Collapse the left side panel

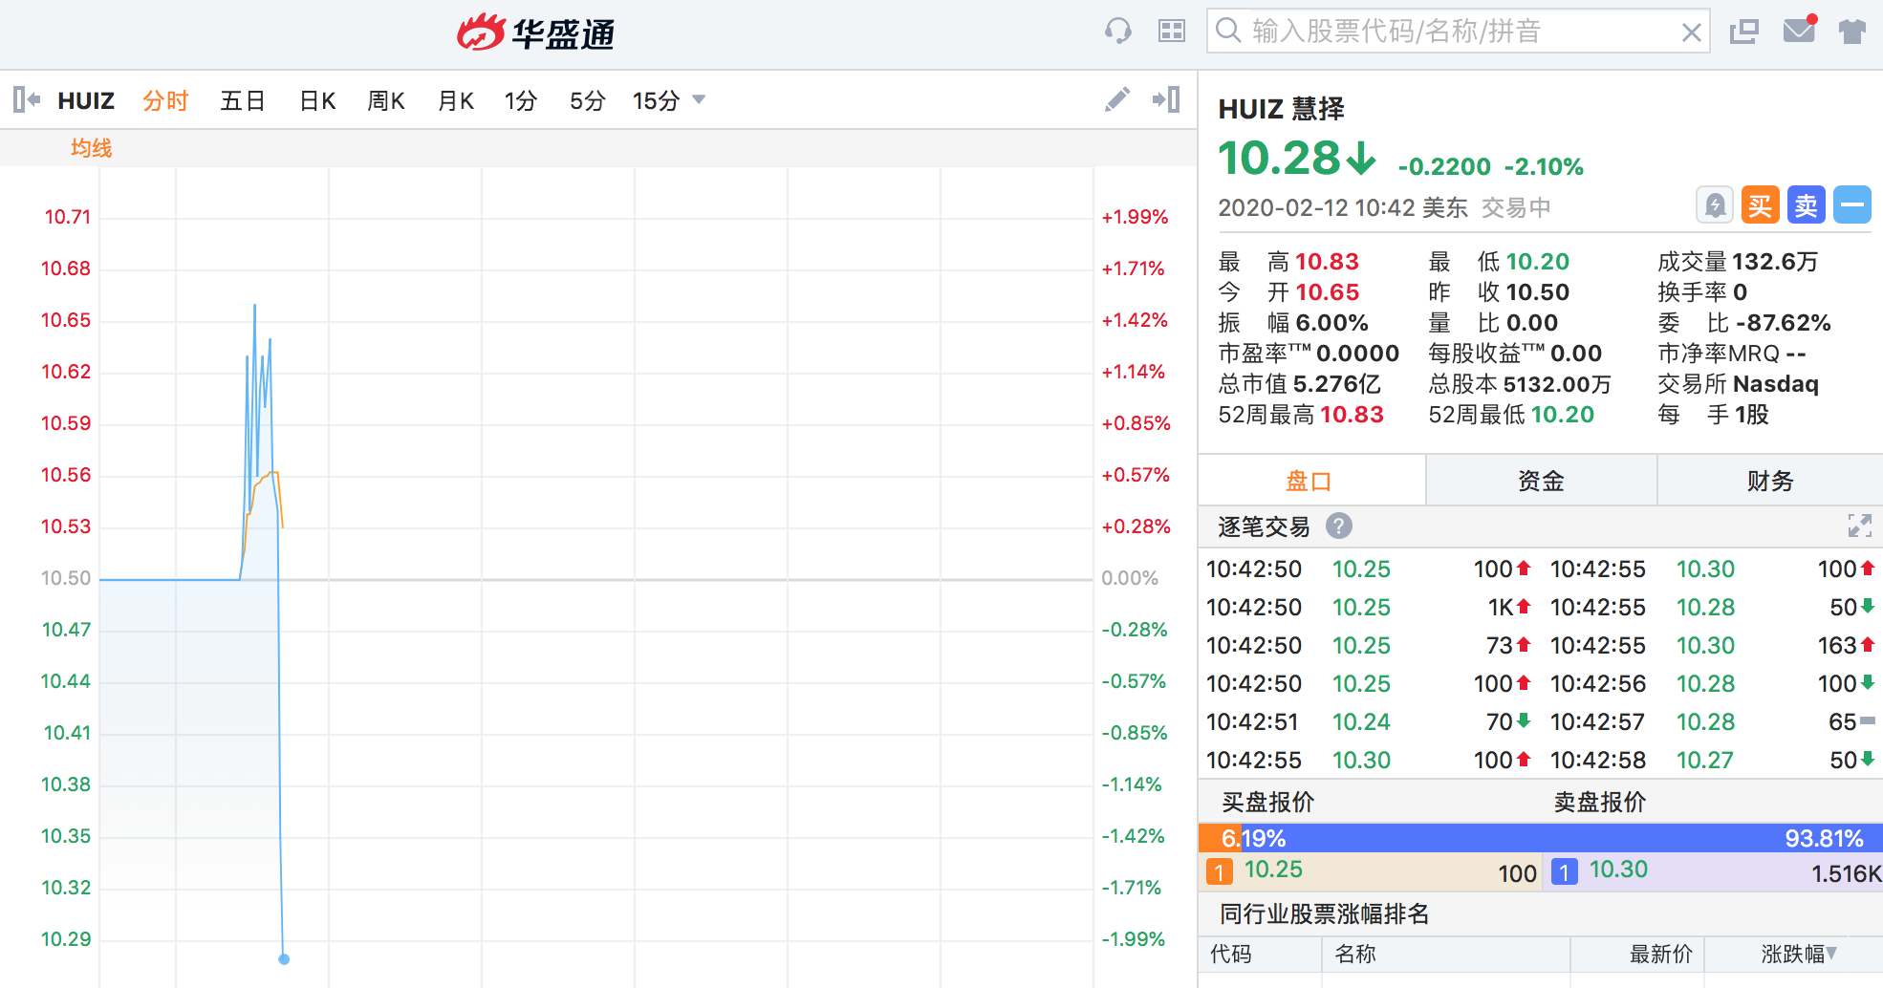27,99
